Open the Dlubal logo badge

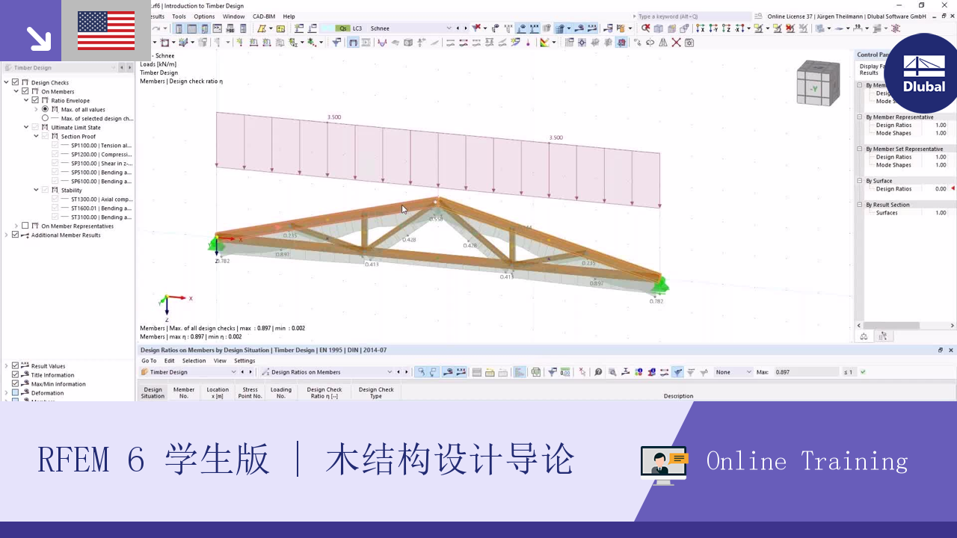point(923,73)
